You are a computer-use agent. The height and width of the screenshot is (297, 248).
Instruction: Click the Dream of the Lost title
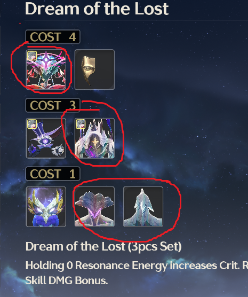tap(97, 9)
